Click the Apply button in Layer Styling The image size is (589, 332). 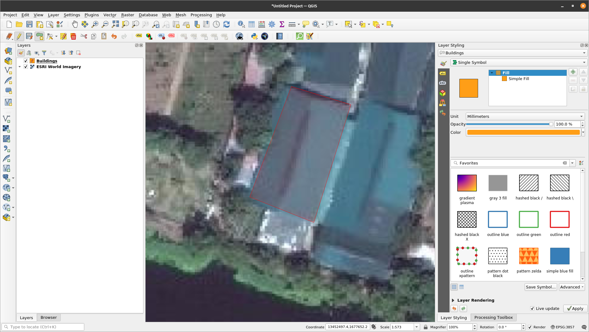coord(575,308)
